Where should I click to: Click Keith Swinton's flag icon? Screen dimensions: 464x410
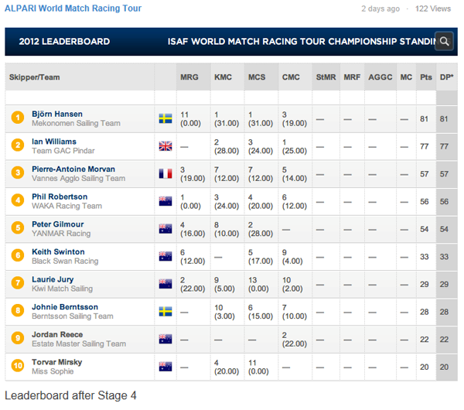click(165, 256)
